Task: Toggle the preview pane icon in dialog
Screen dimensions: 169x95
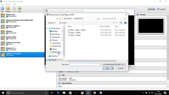Action: [x=121, y=23]
